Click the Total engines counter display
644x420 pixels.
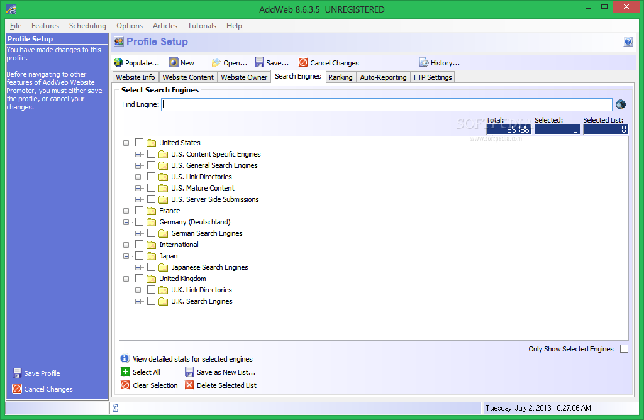509,129
